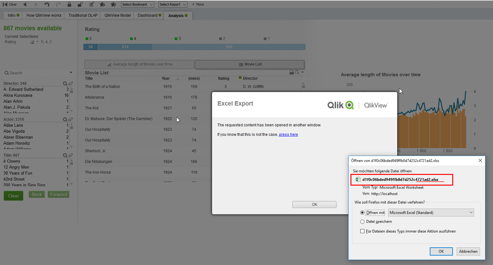Select the 'Öffnen mit' radio button
This screenshot has width=493, height=265.
tap(362, 213)
